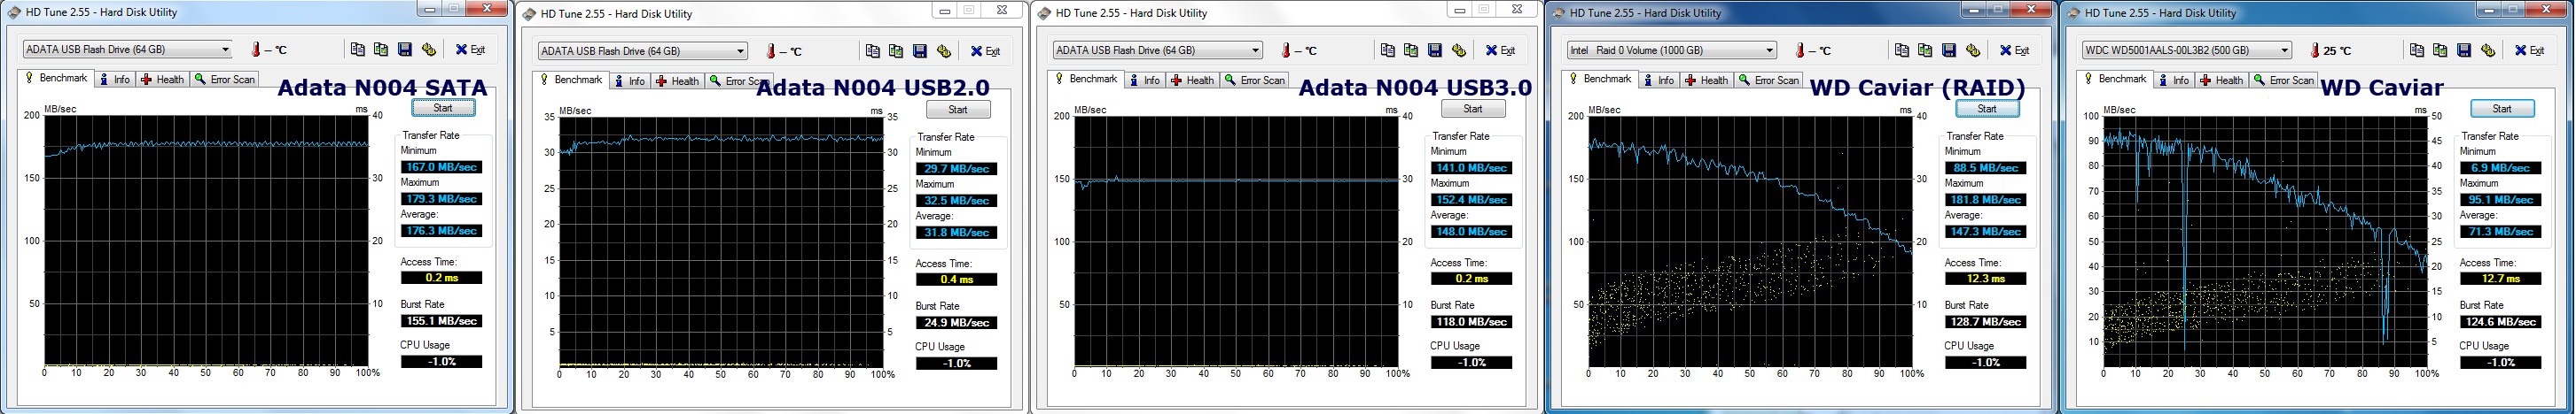
Task: Click Exit in leftmost HD Tune window
Action: (x=470, y=49)
